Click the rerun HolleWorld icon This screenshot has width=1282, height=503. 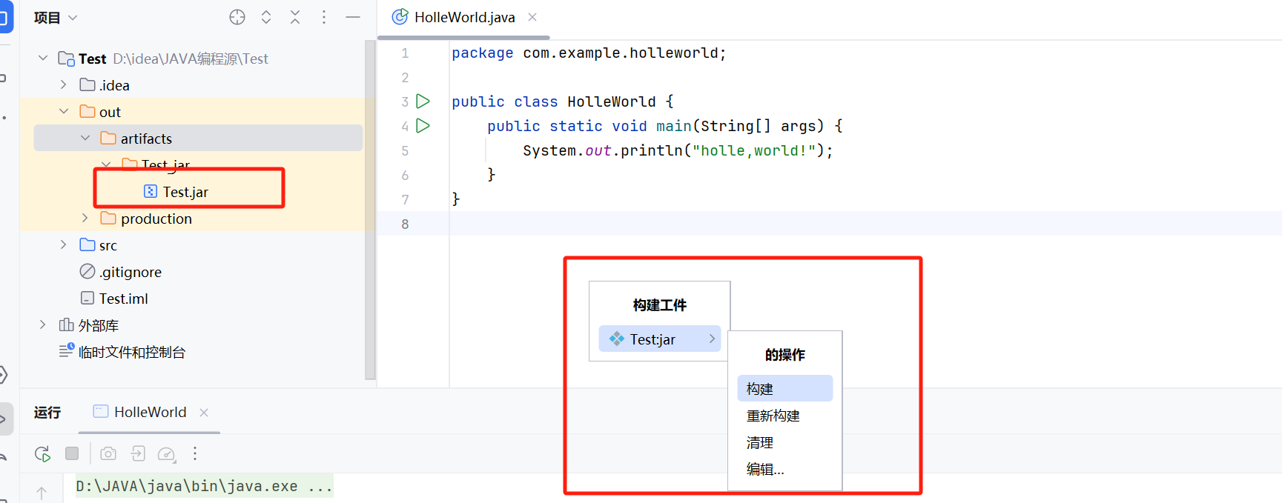tap(42, 453)
